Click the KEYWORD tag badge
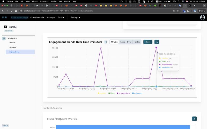Viewport: 207px width, 129px height. (9, 31)
